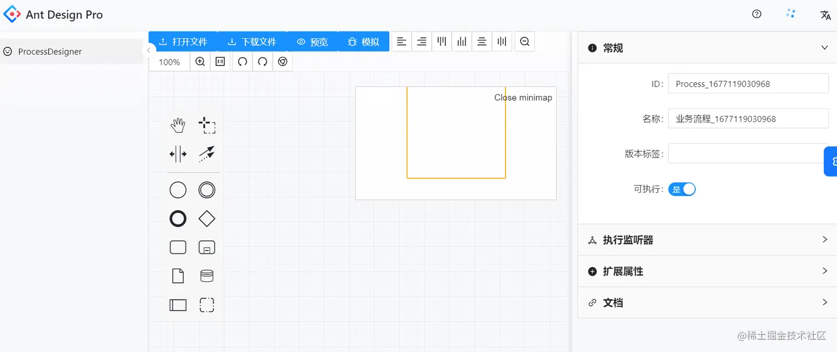Select the Task rounded rectangle shape
This screenshot has width=837, height=352.
[x=178, y=247]
